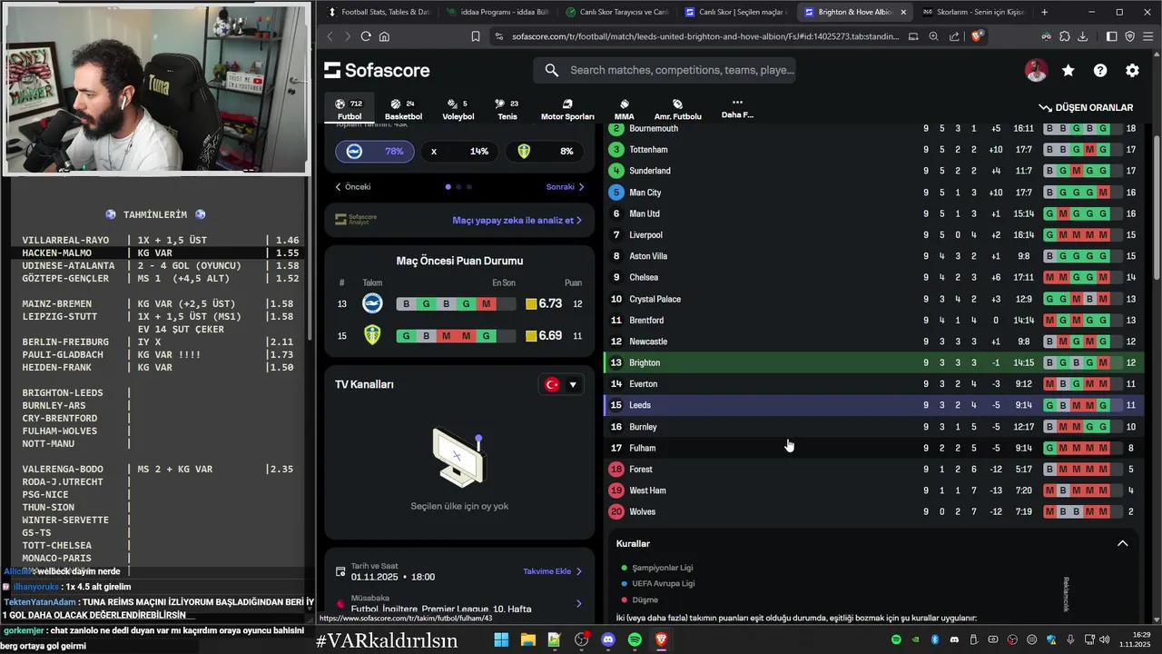Expand the Daha Fazla sports menu
This screenshot has height=654, width=1162.
737,109
